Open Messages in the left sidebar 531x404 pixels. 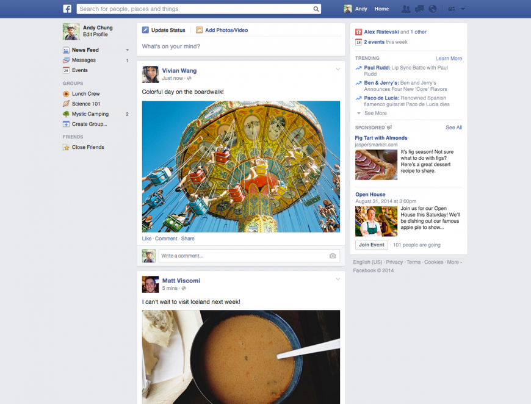(84, 60)
